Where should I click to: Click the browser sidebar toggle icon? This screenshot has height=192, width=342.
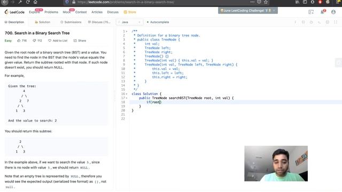(305, 2)
